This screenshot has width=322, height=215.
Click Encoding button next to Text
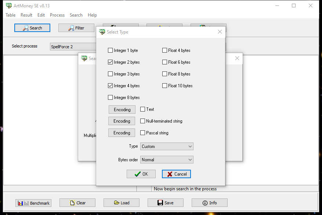coord(122,110)
